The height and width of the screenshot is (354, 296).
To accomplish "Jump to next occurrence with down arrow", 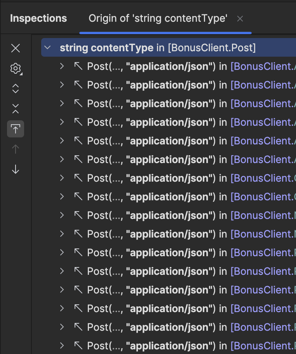I will click(x=16, y=169).
